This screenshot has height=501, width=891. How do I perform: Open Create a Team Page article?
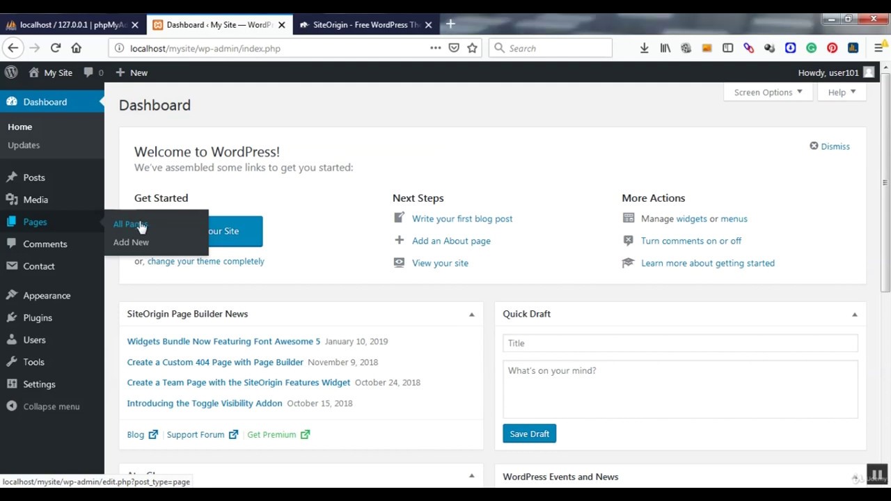pos(238,382)
